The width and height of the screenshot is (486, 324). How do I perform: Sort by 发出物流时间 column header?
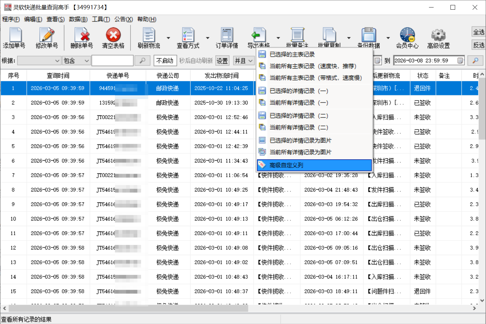click(222, 76)
